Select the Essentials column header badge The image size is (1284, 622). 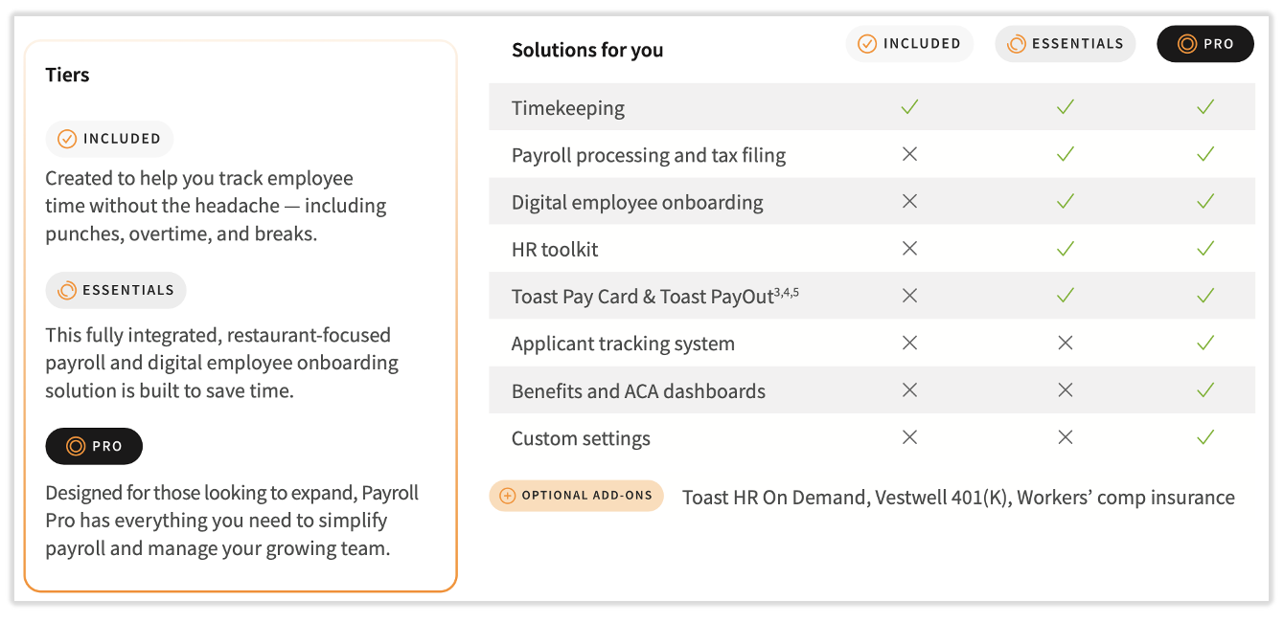pyautogui.click(x=1065, y=44)
